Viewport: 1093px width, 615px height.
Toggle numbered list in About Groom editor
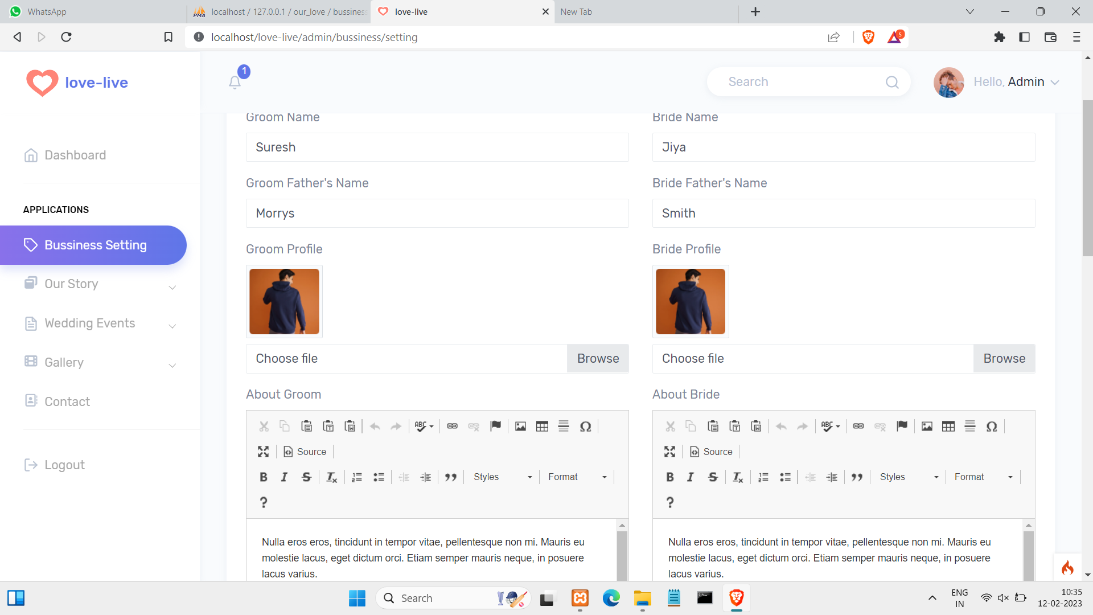point(357,477)
